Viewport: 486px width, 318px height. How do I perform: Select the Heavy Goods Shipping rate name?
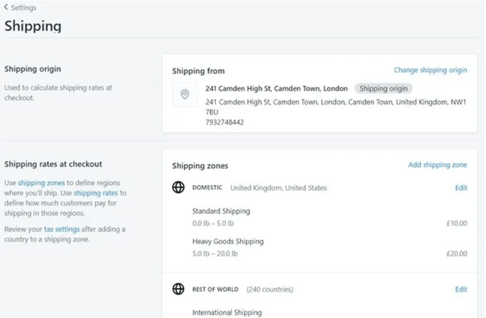(x=228, y=241)
